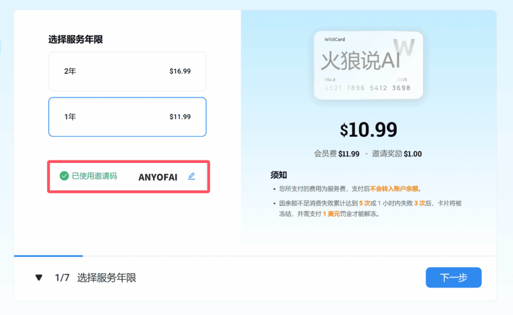The width and height of the screenshot is (513, 315).
Task: Click the orange 1 美元 penalty text
Action: click(x=331, y=213)
